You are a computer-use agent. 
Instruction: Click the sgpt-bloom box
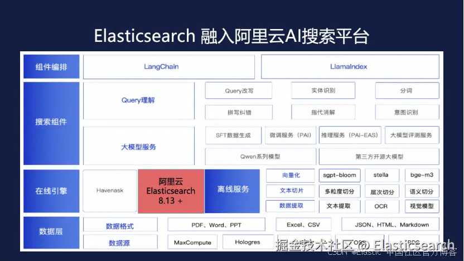point(340,175)
